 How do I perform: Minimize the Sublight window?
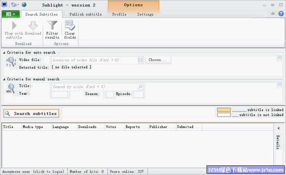264,5
